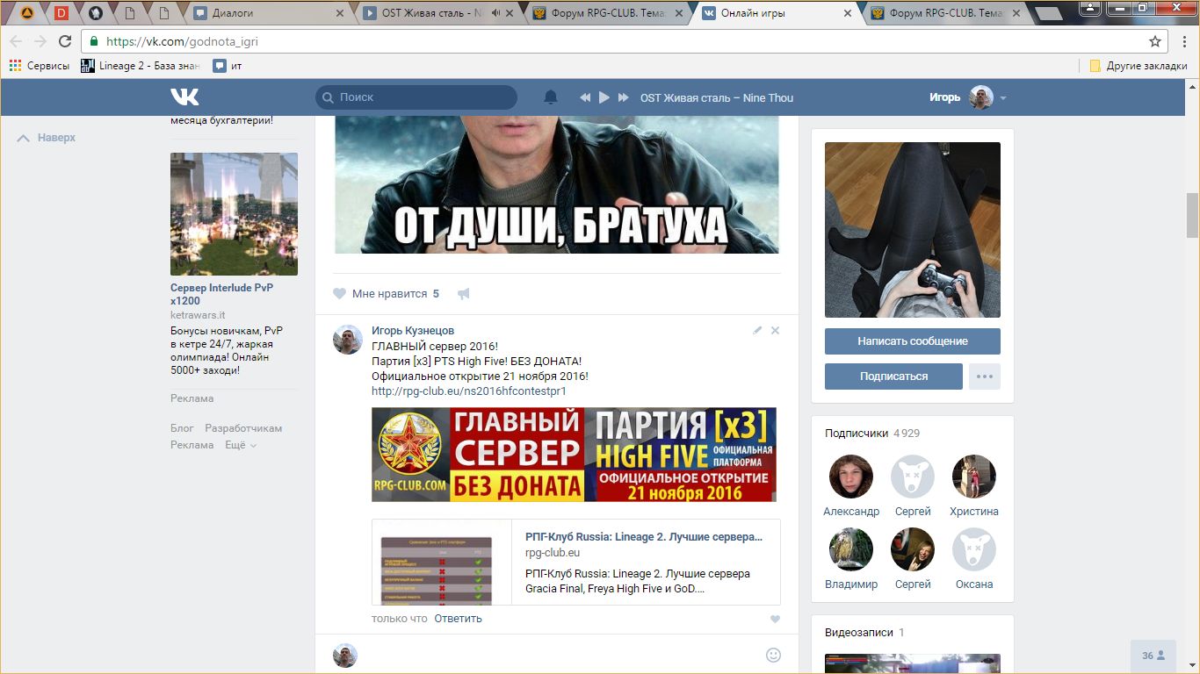The width and height of the screenshot is (1200, 674).
Task: Click the Реклама label under the ad
Action: (x=192, y=398)
